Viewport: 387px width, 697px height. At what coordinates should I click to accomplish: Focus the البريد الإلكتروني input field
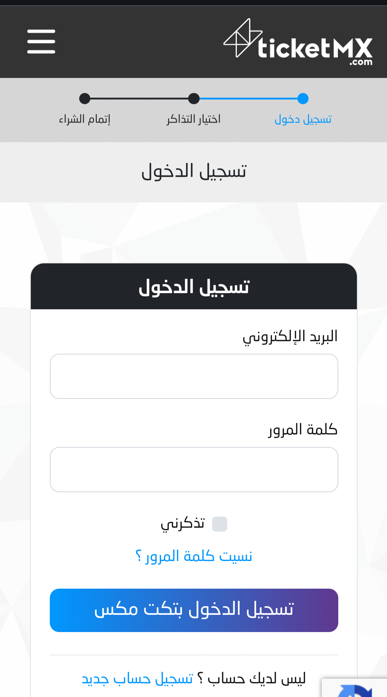(194, 376)
